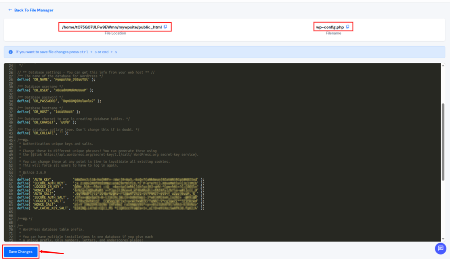Copy the file location path using its copy icon
This screenshot has height=259, width=450.
point(165,27)
